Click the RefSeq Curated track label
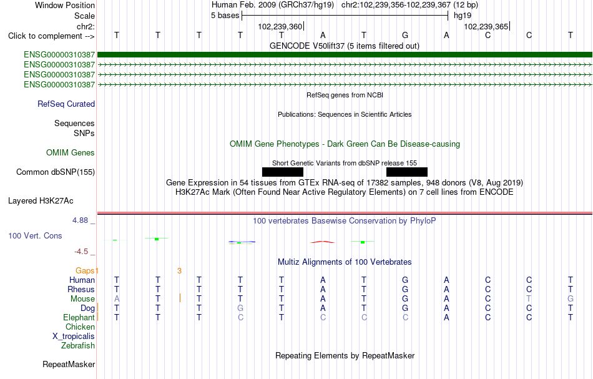The width and height of the screenshot is (593, 379). tap(66, 104)
